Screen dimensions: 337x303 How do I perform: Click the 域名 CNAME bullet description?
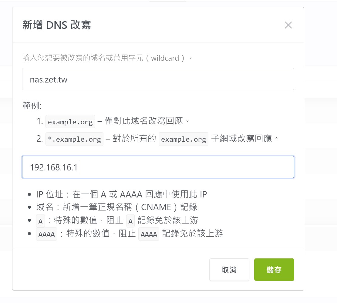[x=117, y=207]
